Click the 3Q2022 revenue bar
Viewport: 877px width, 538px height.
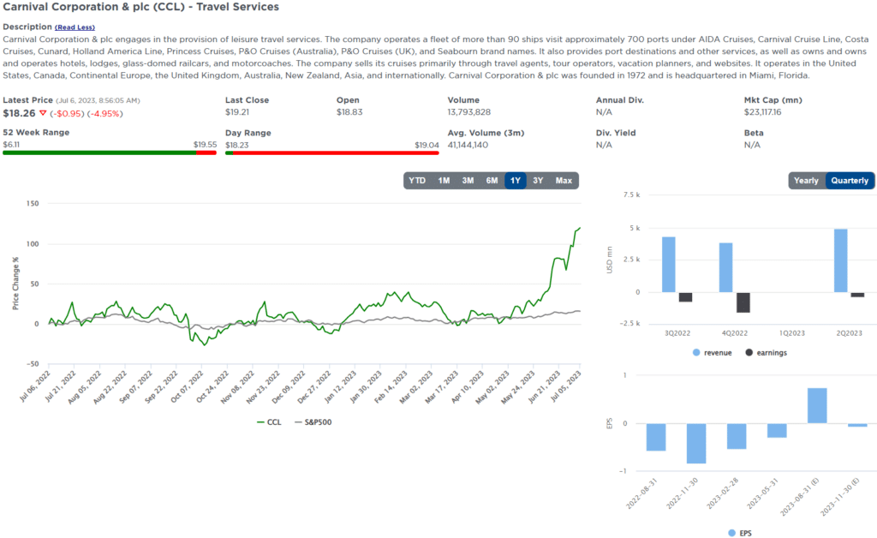[668, 265]
